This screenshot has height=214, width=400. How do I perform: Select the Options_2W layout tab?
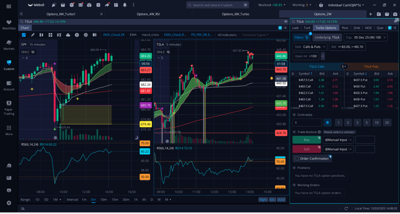coord(323,14)
